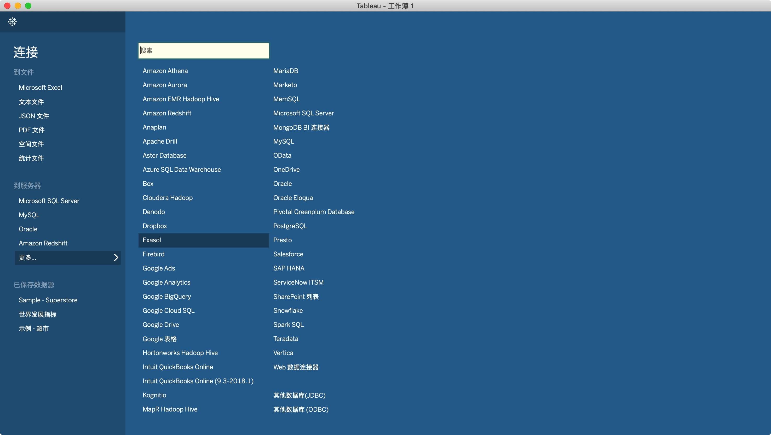Screen dimensions: 771x435
Task: Select highlighted Exasol connector
Action: tap(204, 240)
